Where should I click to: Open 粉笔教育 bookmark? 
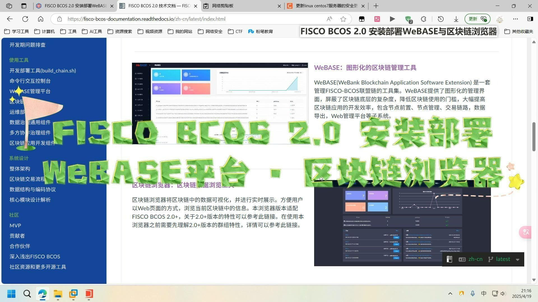pos(261,32)
